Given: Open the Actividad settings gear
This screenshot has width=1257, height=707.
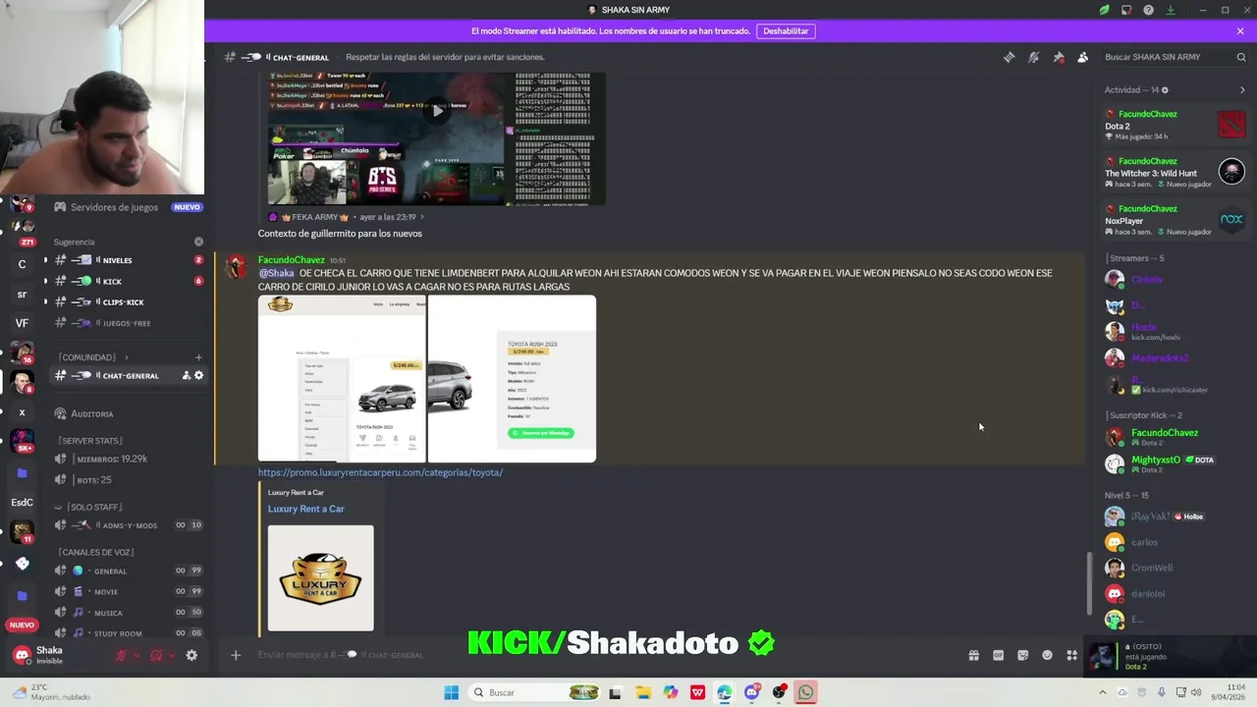Looking at the screenshot, I should [1165, 90].
